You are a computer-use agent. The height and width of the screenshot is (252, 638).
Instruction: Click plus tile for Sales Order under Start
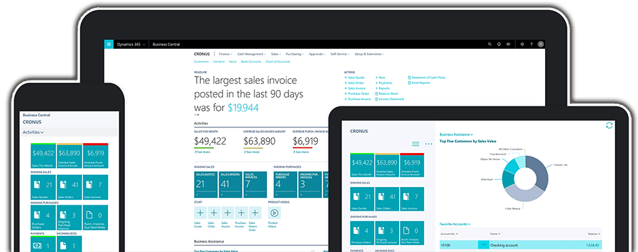click(x=214, y=213)
